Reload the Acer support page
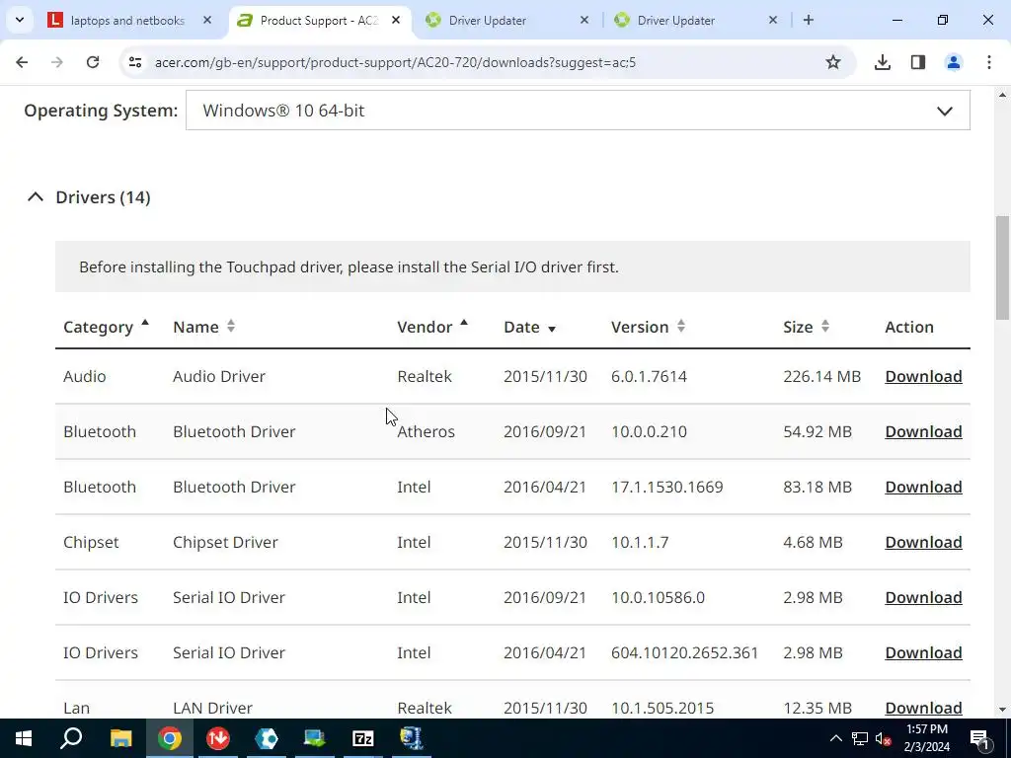Screen dimensions: 1011x758 (93, 62)
